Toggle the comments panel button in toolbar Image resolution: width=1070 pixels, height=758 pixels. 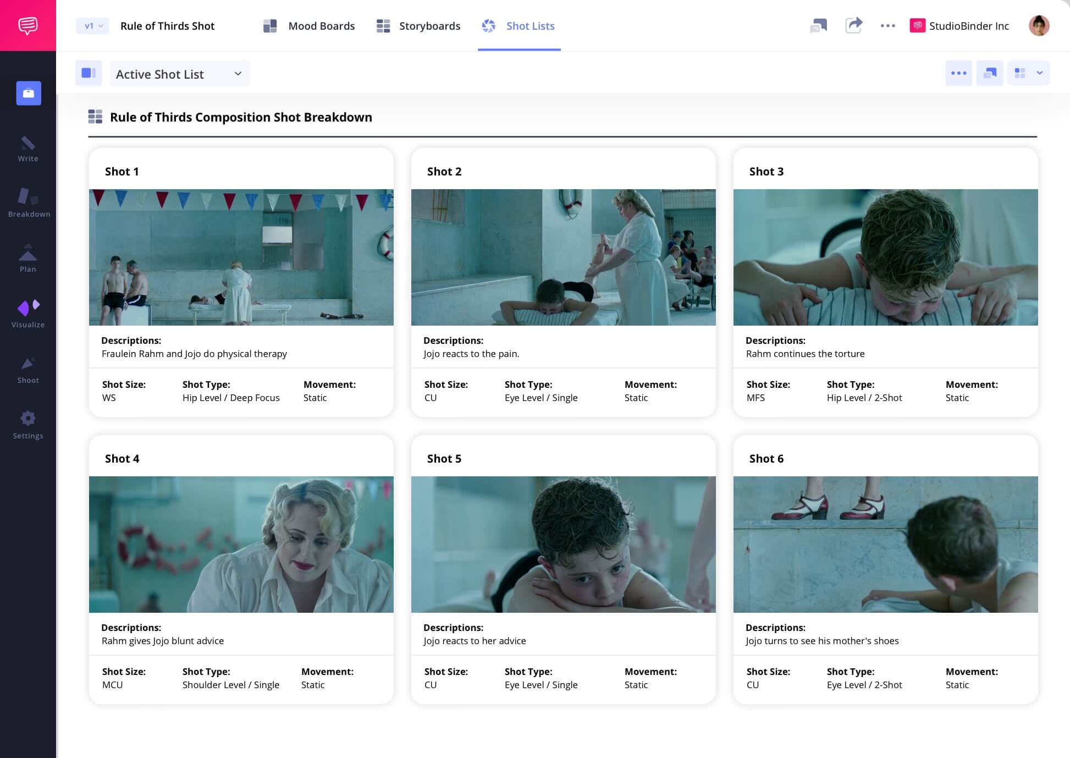point(990,73)
